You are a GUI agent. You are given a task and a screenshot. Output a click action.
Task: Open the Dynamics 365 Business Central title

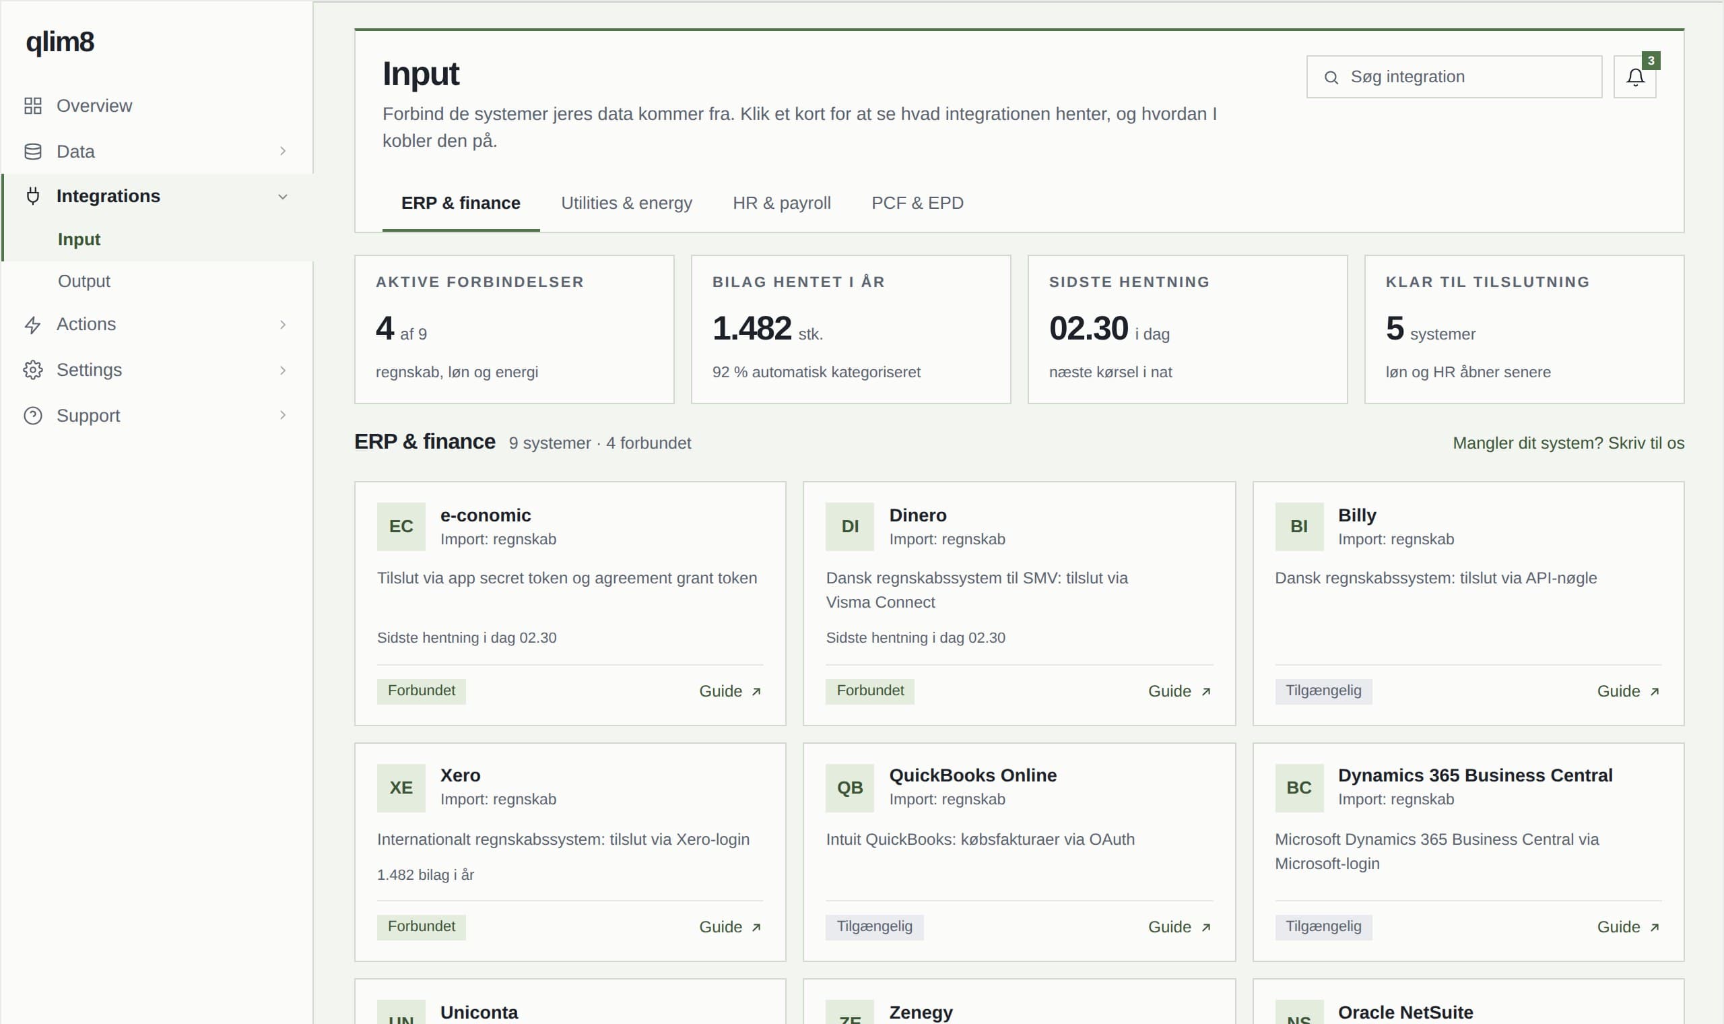pyautogui.click(x=1474, y=775)
